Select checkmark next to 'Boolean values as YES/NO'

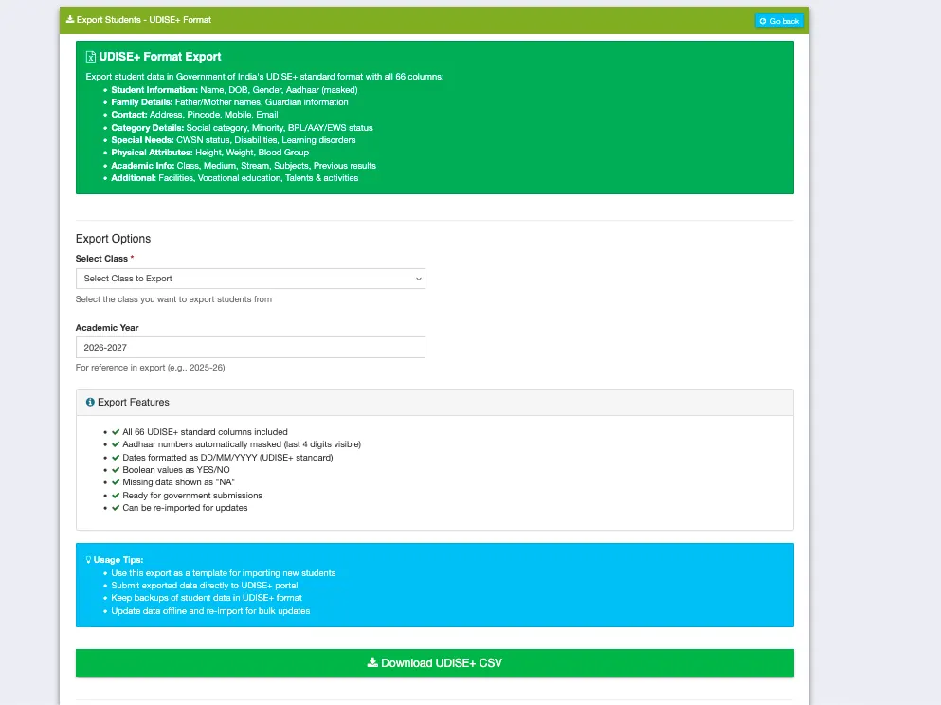coord(115,469)
